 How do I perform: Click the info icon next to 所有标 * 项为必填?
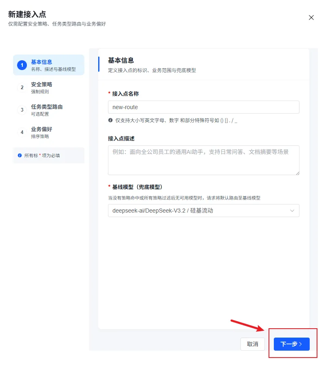coord(20,156)
